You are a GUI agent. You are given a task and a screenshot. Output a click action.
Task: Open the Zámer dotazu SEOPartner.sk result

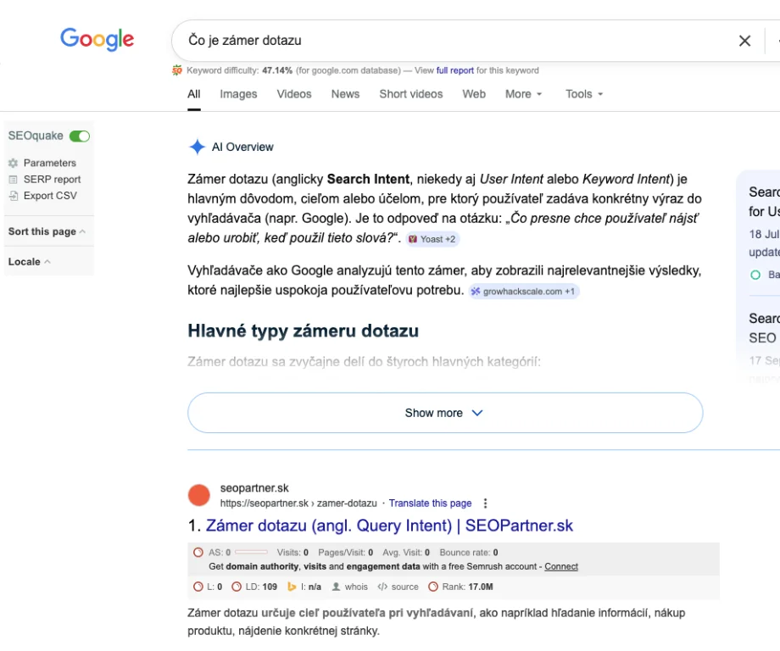pyautogui.click(x=389, y=526)
